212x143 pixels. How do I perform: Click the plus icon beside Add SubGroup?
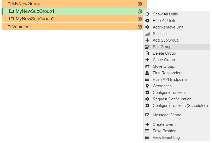(147, 40)
